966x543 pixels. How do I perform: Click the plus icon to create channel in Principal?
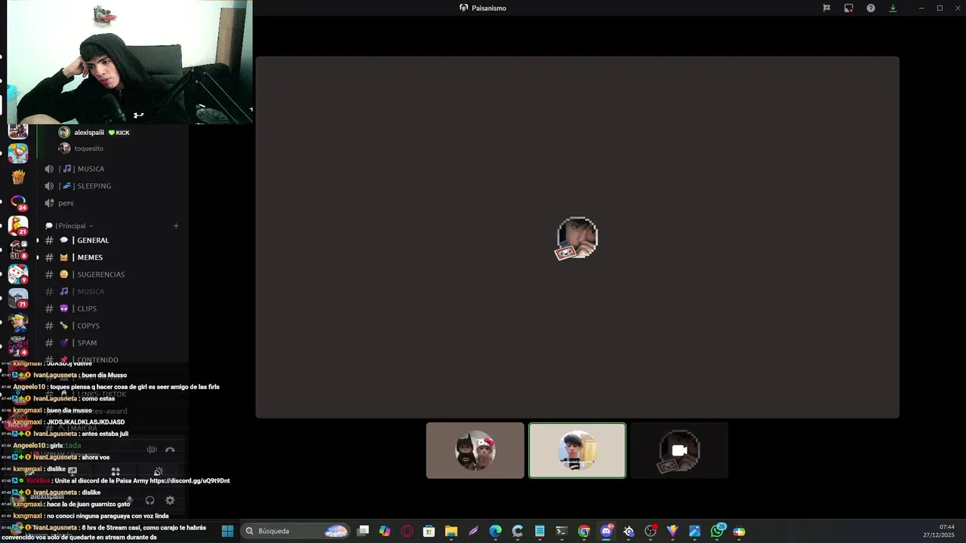[x=176, y=225]
